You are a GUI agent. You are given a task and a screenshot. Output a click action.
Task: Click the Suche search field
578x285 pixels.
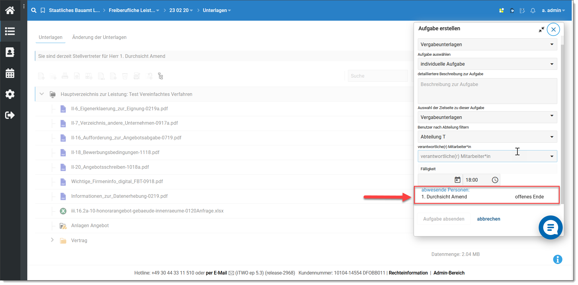click(x=378, y=76)
